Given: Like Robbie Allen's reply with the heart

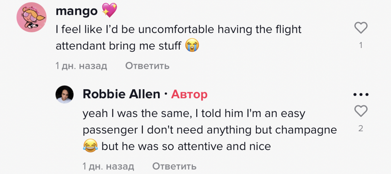Looking at the screenshot, I should click(x=361, y=111).
